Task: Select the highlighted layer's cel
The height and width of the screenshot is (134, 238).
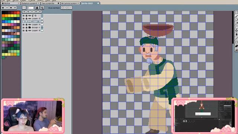Action: pyautogui.click(x=42, y=22)
